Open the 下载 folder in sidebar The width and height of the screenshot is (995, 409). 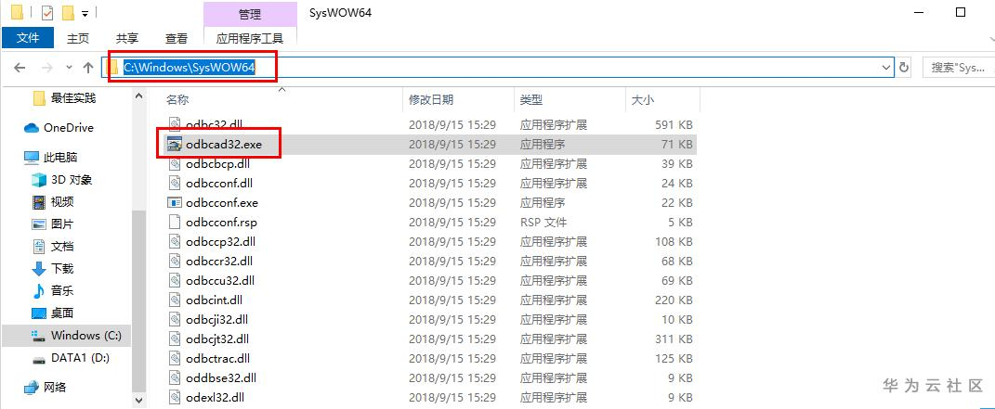point(53,268)
